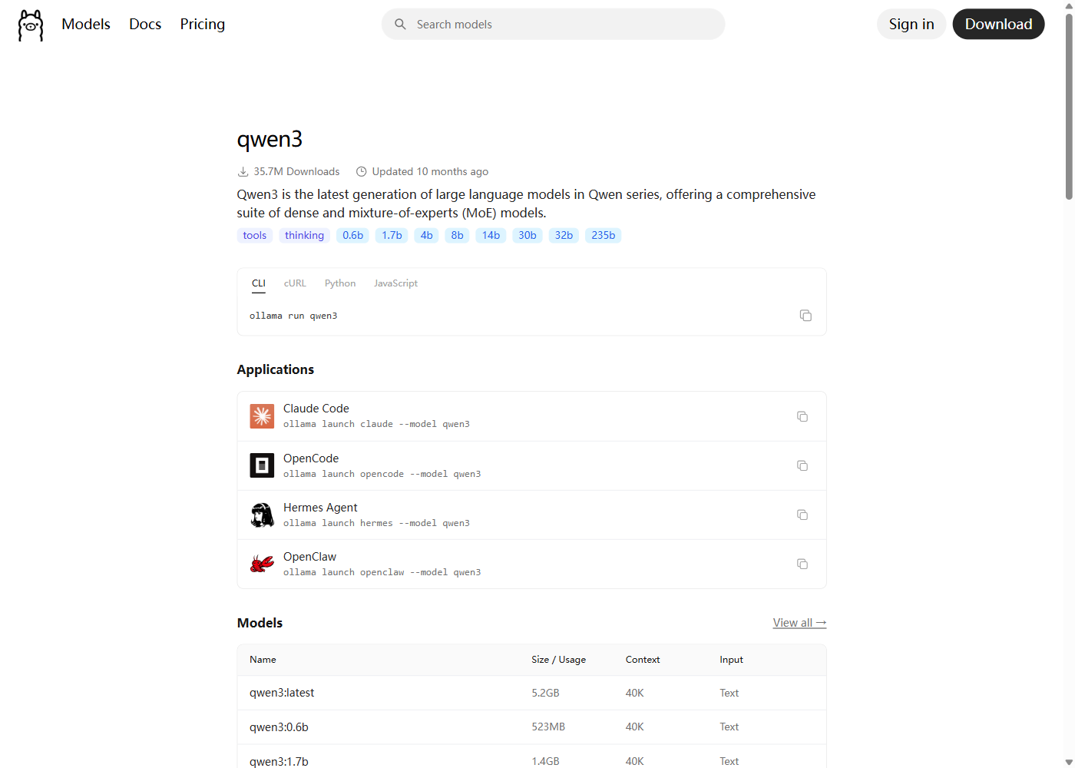Click the Context column header
The width and height of the screenshot is (1075, 768).
643,660
